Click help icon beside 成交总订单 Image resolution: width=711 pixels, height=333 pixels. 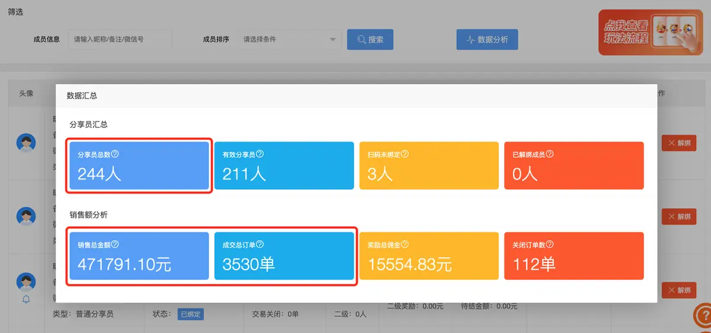[260, 244]
